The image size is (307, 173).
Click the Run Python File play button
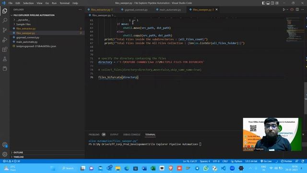click(x=284, y=10)
